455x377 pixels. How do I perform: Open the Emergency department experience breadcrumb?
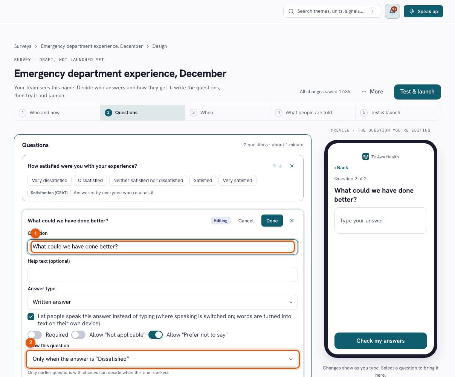coord(92,46)
